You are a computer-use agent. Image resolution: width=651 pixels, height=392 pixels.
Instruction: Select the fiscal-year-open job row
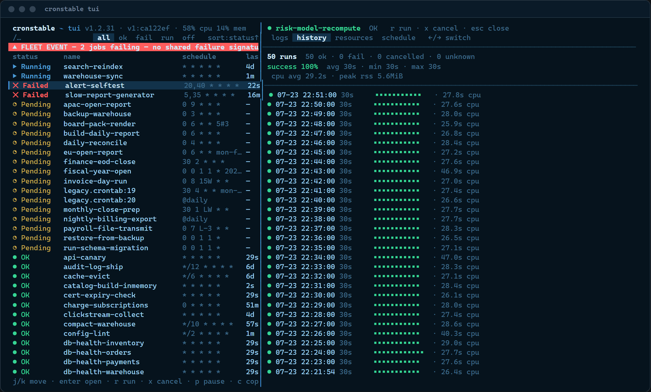(x=134, y=171)
